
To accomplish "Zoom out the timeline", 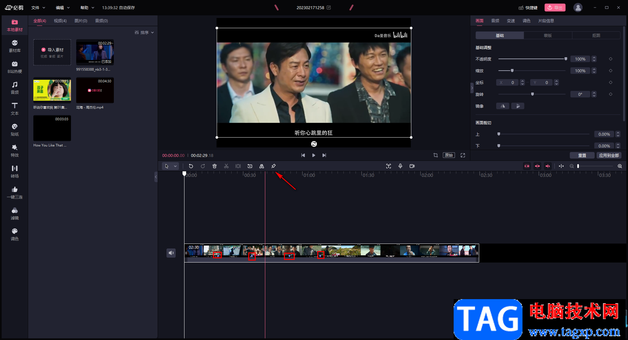I will [x=572, y=166].
